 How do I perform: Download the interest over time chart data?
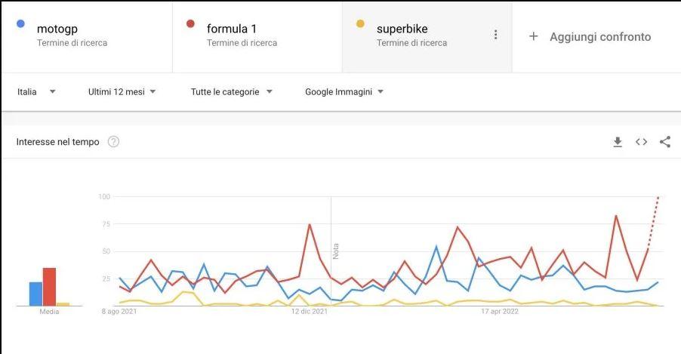pos(618,142)
